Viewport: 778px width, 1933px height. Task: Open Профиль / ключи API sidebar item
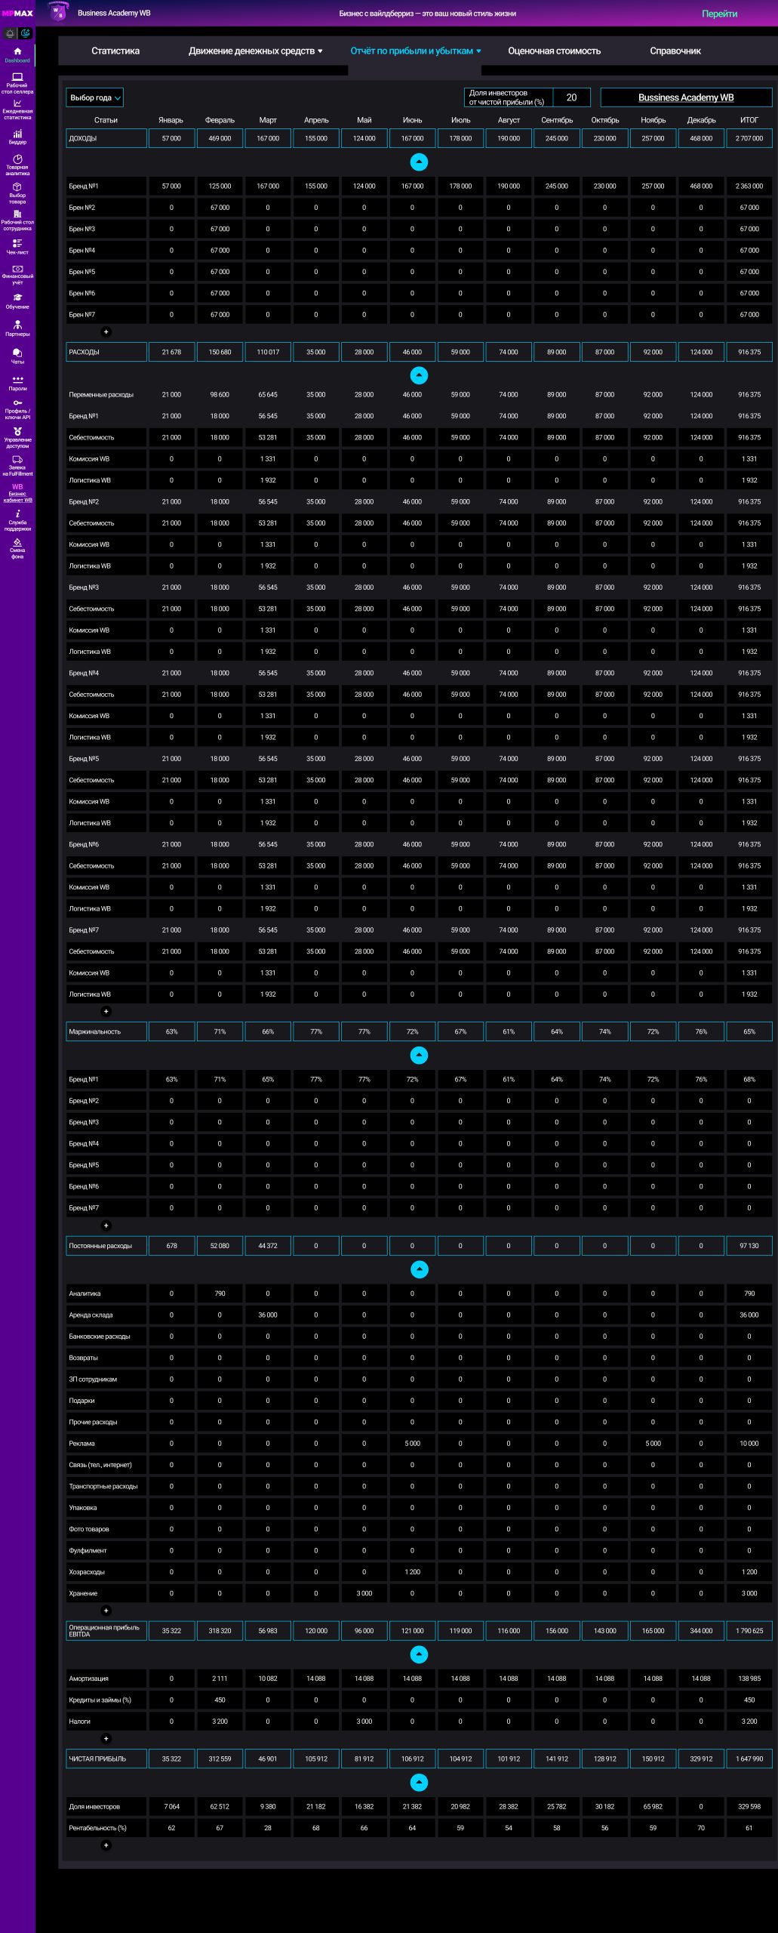click(x=17, y=408)
